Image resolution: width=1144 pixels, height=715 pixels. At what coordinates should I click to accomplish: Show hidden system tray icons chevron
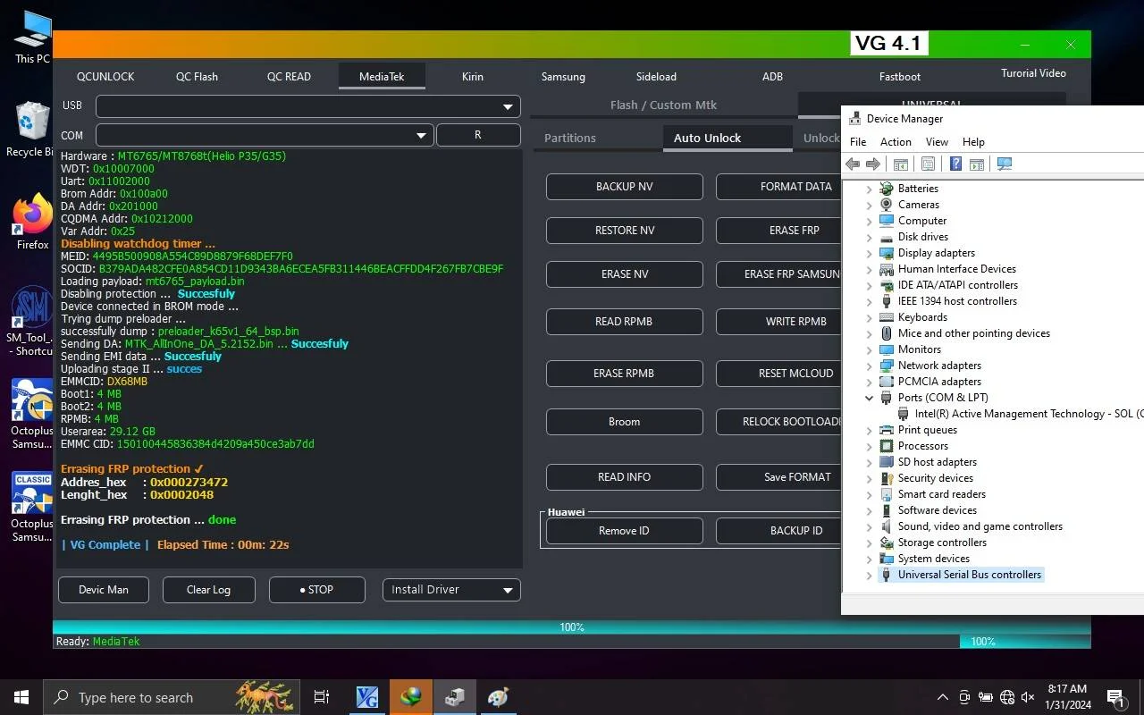tap(942, 697)
